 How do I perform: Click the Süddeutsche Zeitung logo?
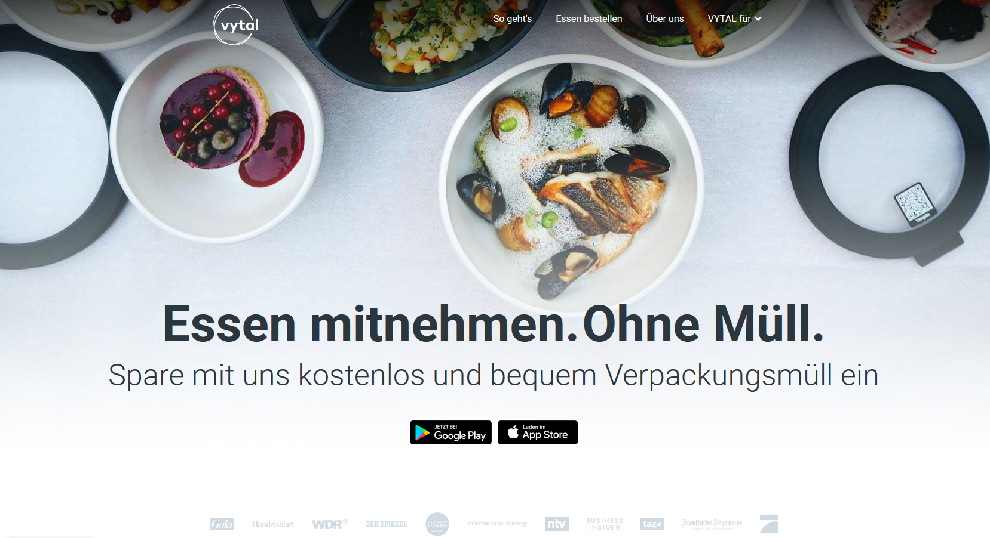click(x=497, y=524)
